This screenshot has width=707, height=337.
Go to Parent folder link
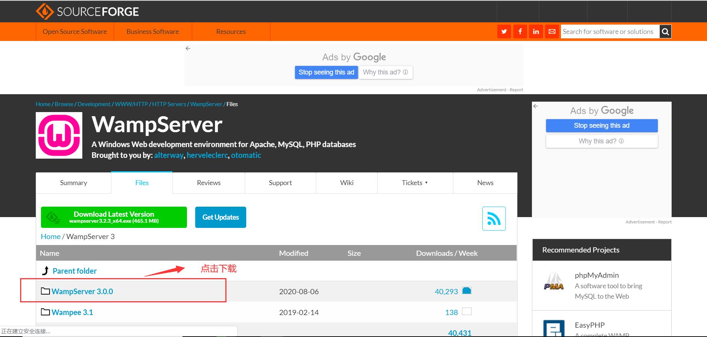click(x=74, y=271)
